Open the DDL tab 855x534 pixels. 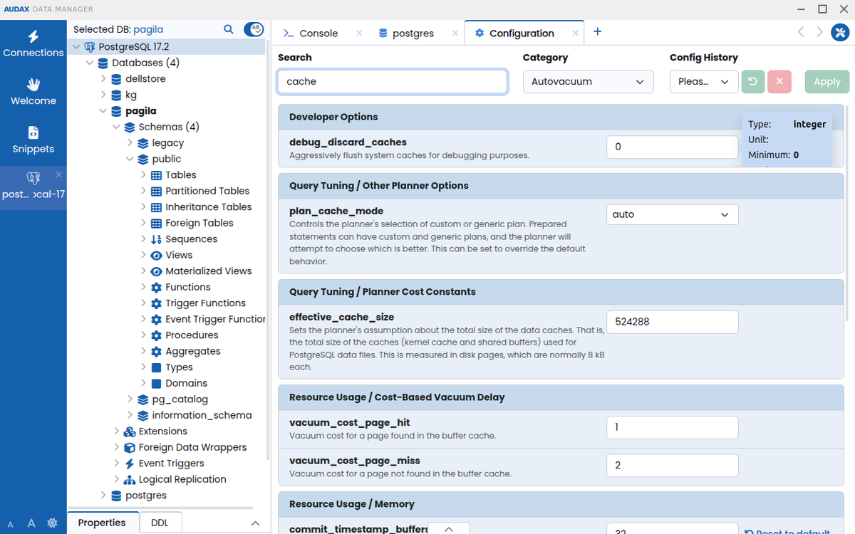(160, 523)
